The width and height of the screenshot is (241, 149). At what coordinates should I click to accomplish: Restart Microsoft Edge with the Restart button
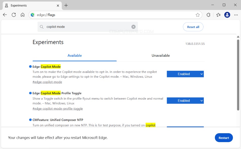[224, 138]
